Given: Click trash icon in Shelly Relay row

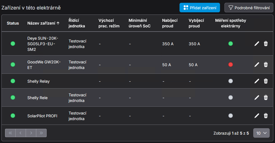Looking at the screenshot, I should (x=266, y=81).
